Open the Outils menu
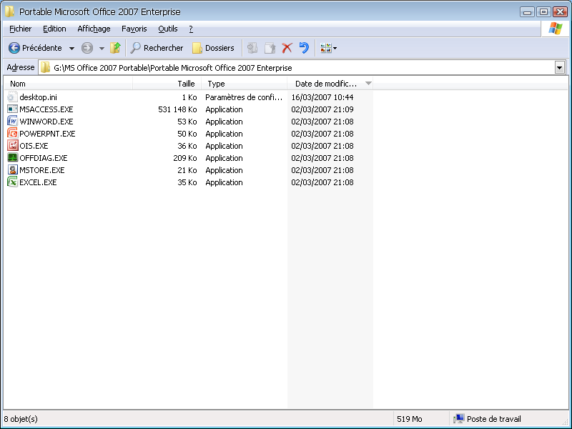 [168, 29]
